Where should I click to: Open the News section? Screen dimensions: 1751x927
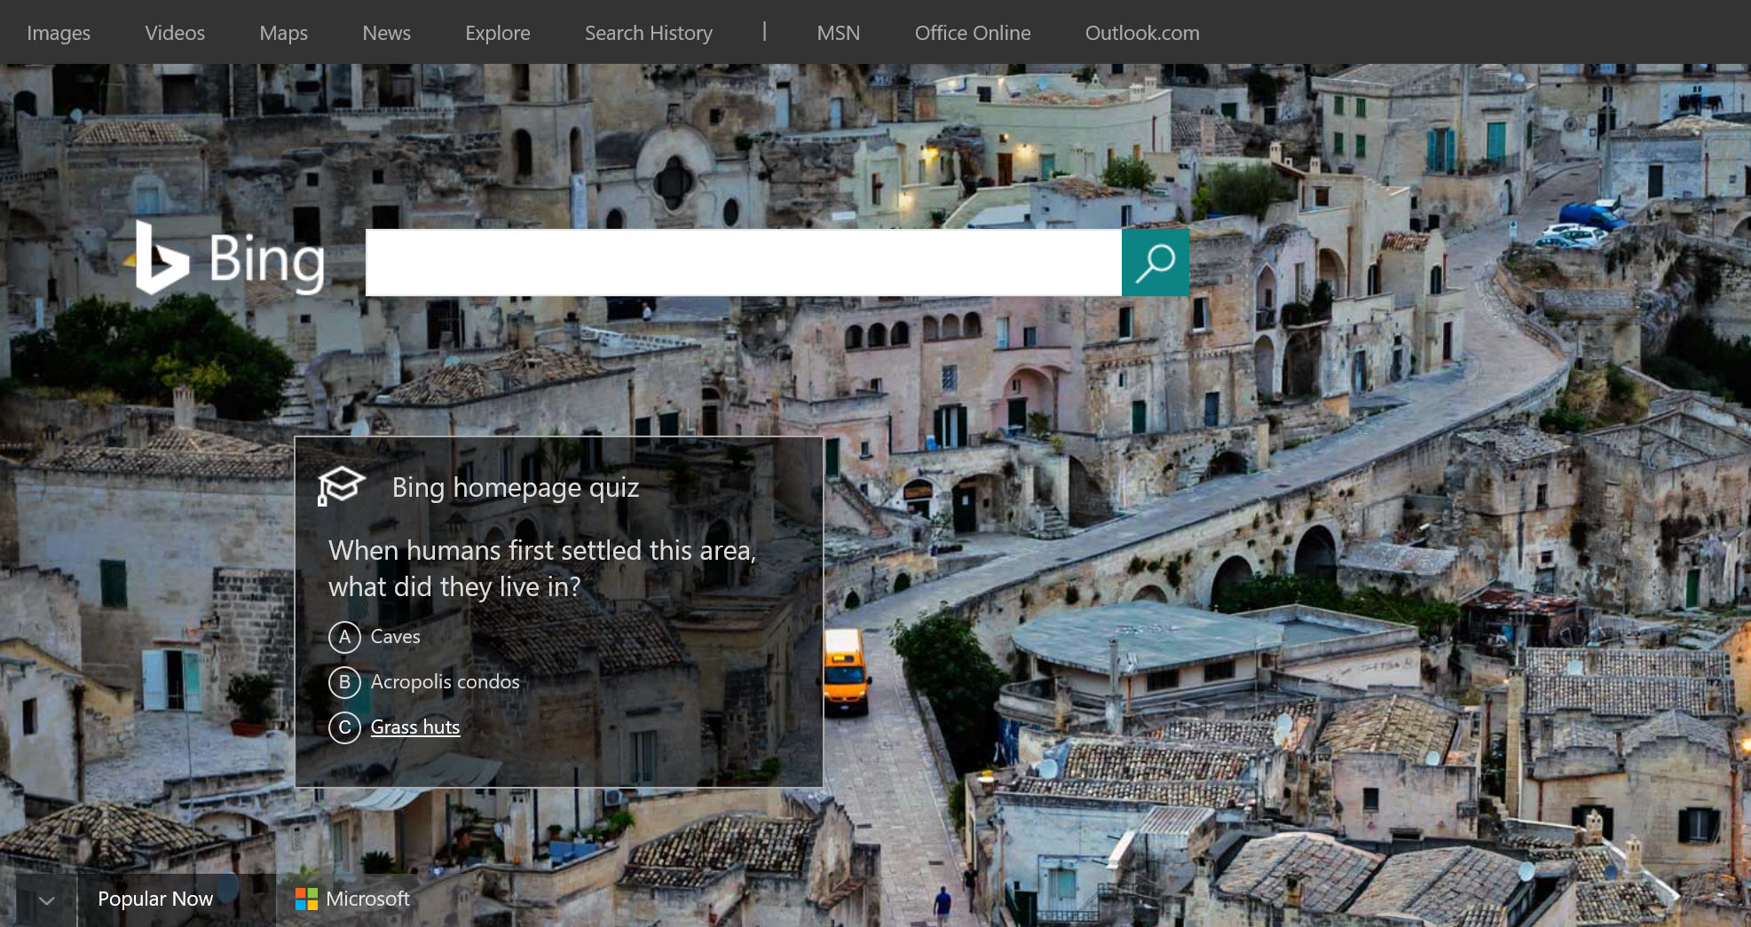pyautogui.click(x=386, y=33)
